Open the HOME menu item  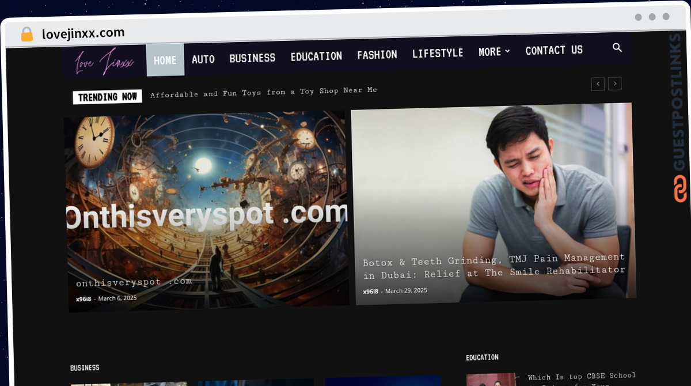(165, 60)
